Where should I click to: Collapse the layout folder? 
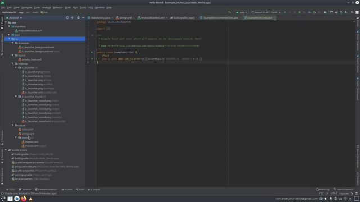click(x=12, y=56)
